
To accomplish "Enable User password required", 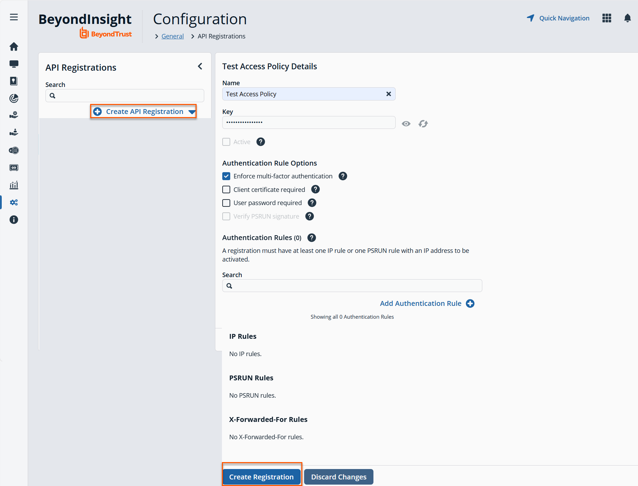I will (226, 203).
